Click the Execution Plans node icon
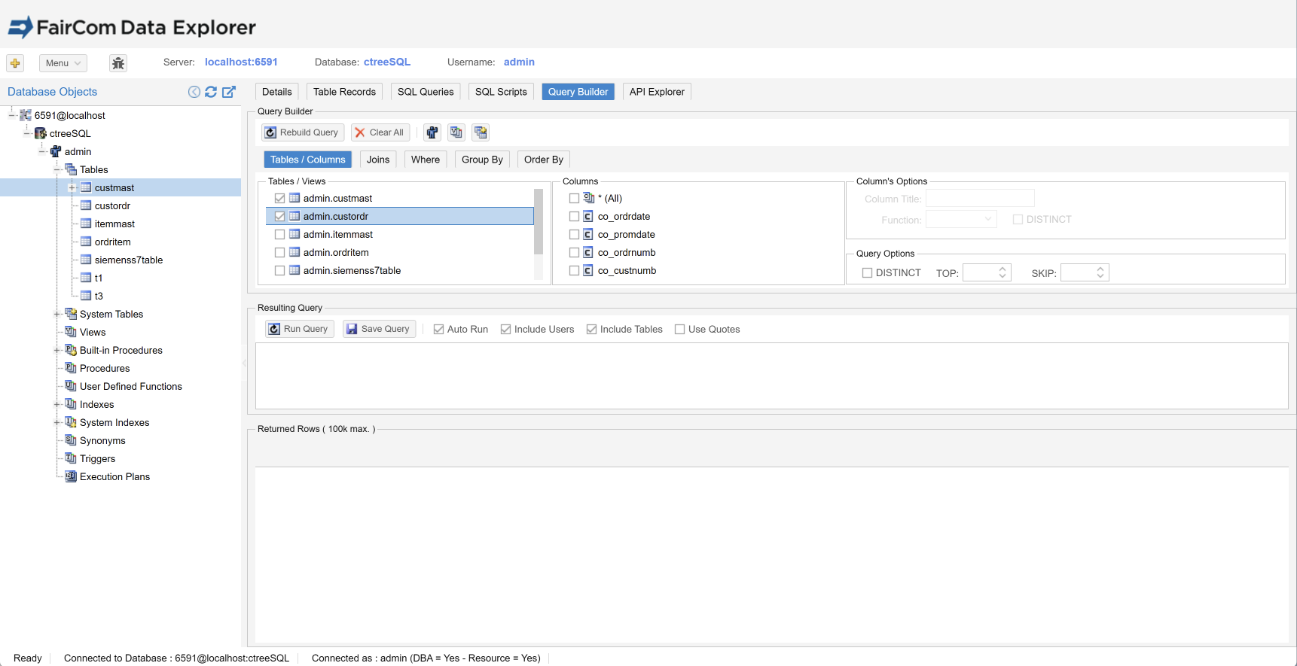This screenshot has width=1297, height=666. tap(71, 476)
